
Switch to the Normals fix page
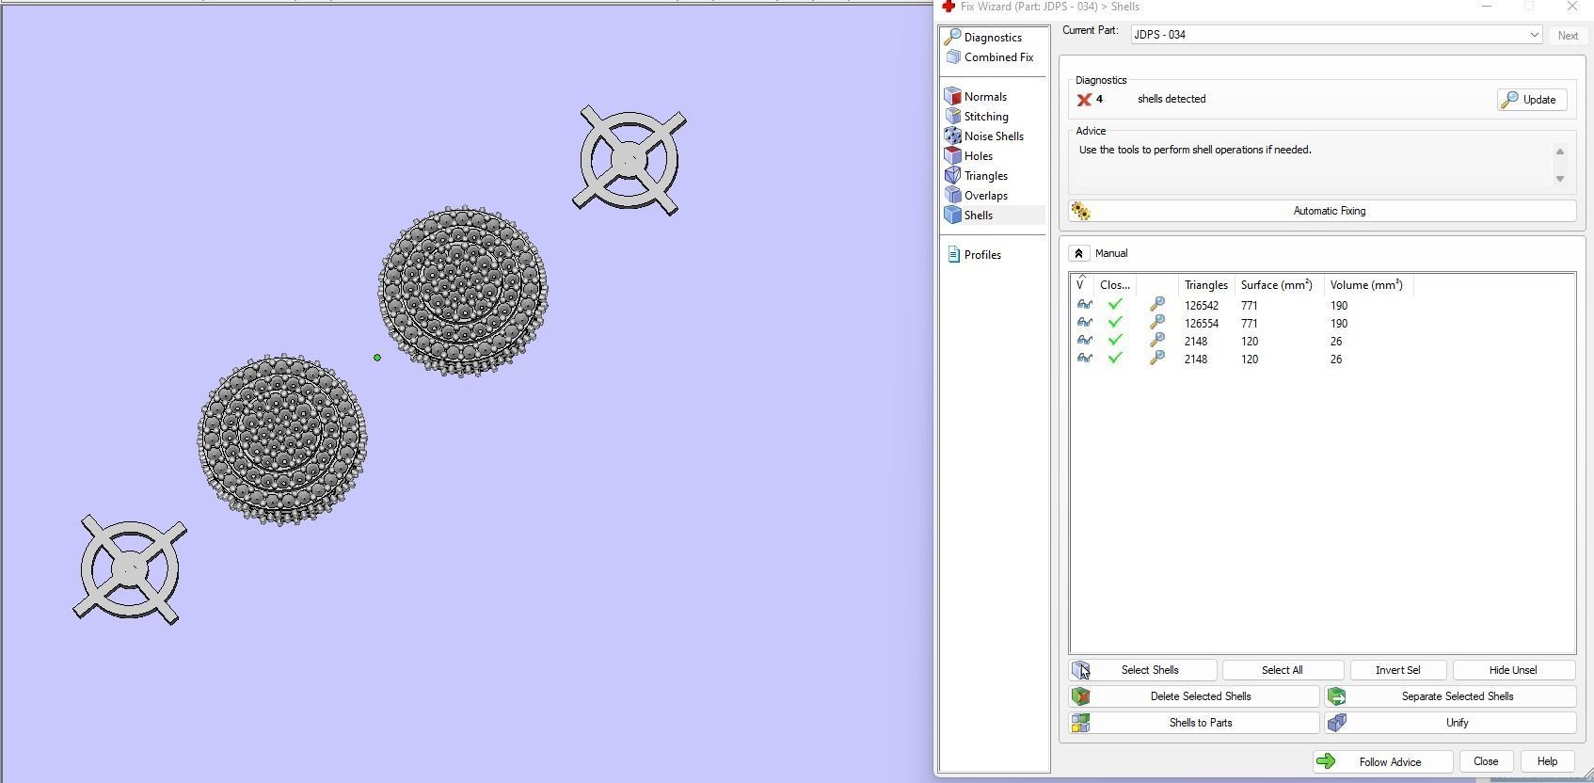(x=984, y=97)
